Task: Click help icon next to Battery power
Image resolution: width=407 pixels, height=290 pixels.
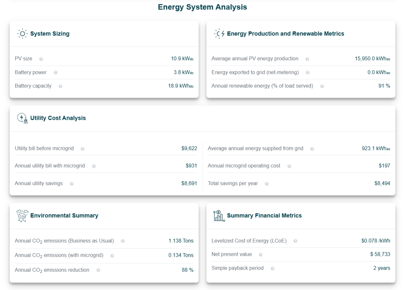Action: (55, 73)
